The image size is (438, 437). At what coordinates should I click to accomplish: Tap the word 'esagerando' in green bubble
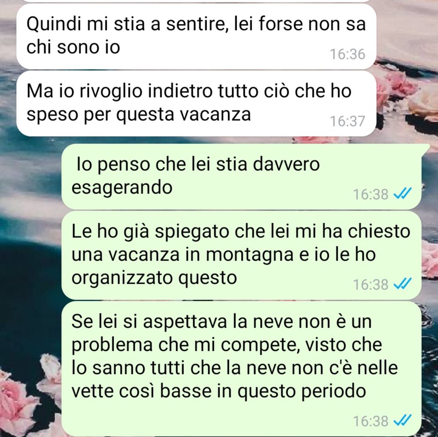pos(122,188)
